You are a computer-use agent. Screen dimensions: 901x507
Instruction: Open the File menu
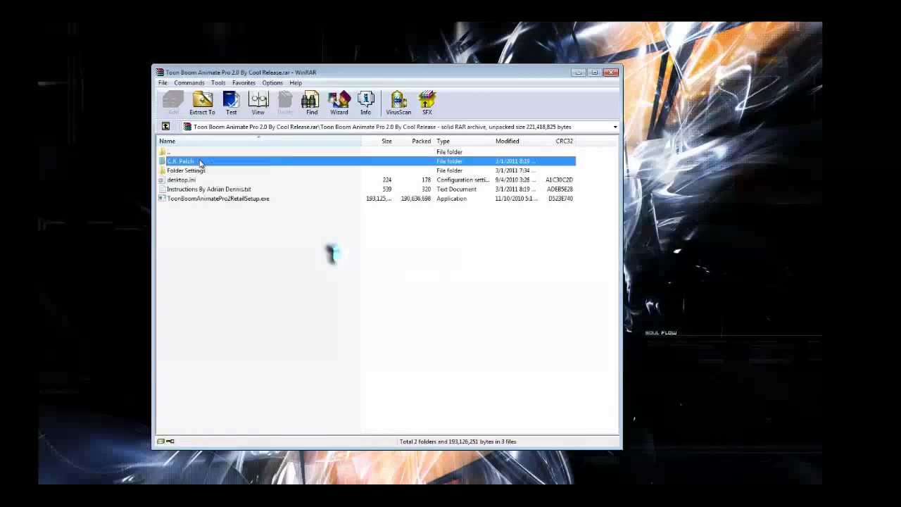[x=163, y=83]
